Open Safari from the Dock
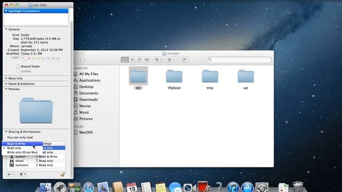The width and height of the screenshot is (342, 192). click(89, 187)
